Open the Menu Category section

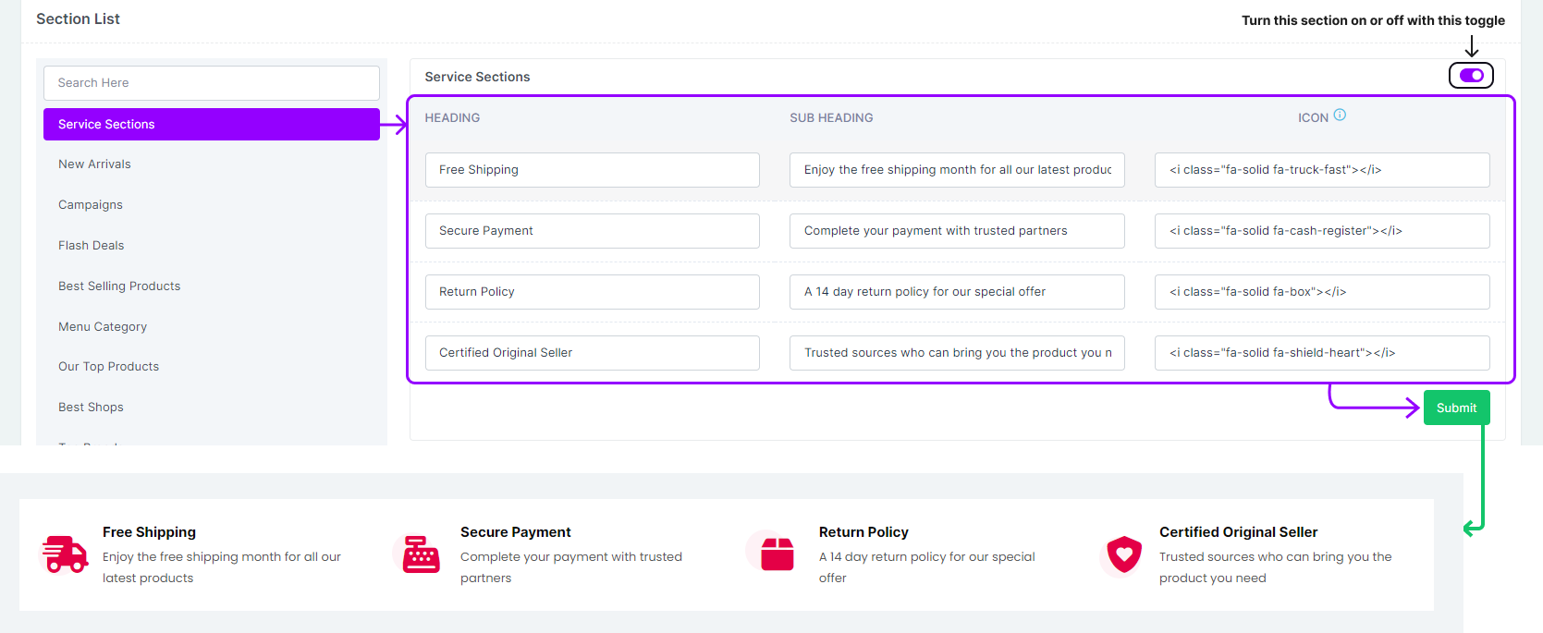103,327
